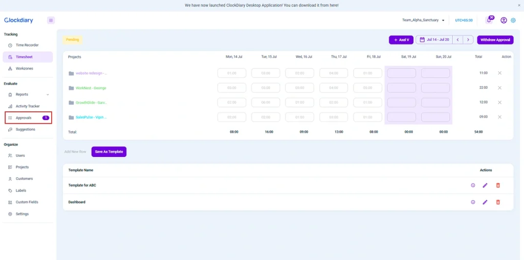Click the Add New Row link
This screenshot has width=524, height=260.
[75, 152]
